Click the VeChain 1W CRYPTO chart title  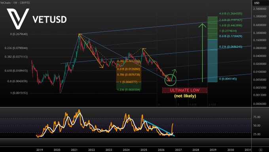(x=15, y=3)
